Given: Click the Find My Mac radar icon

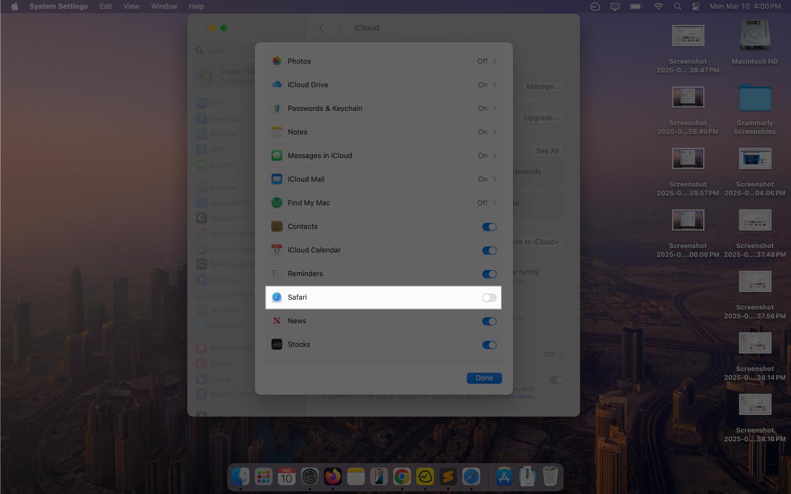Looking at the screenshot, I should (277, 203).
